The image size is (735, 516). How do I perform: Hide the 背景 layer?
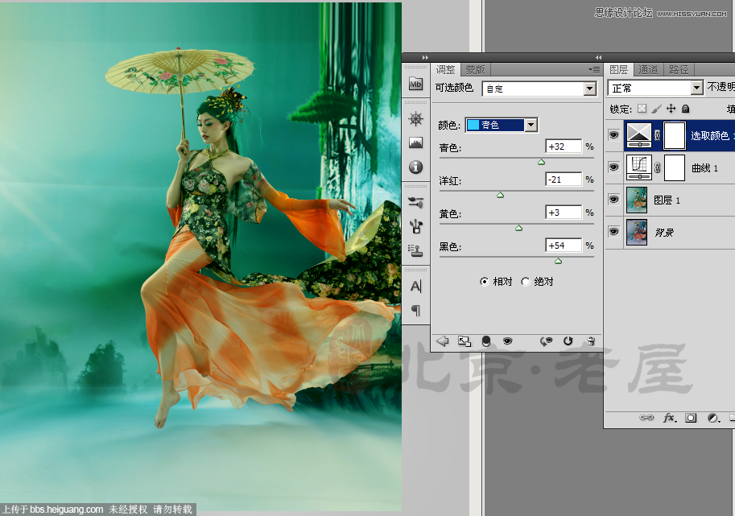(614, 232)
